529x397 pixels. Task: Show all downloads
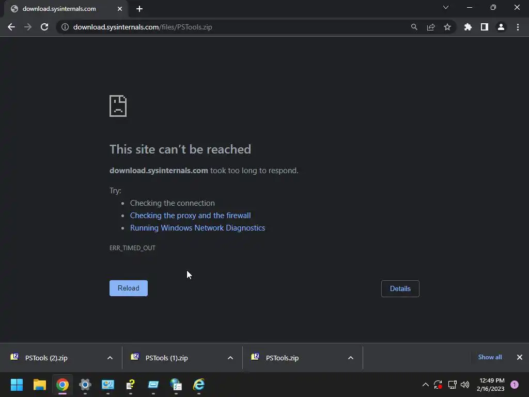click(x=490, y=357)
